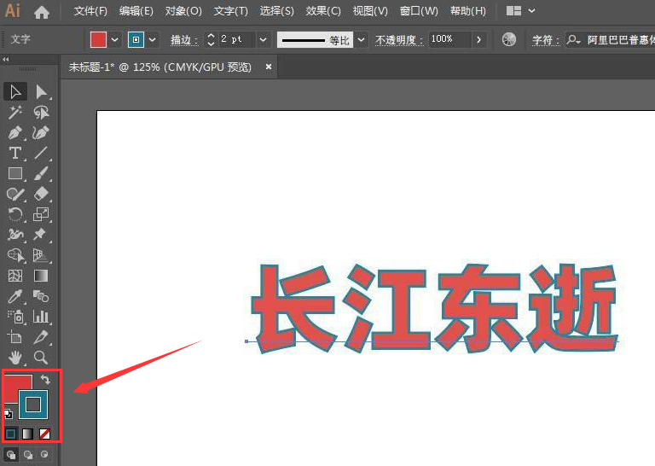Viewport: 655px width, 466px height.
Task: Switch the paint mode to Gradient
Action: click(x=27, y=434)
